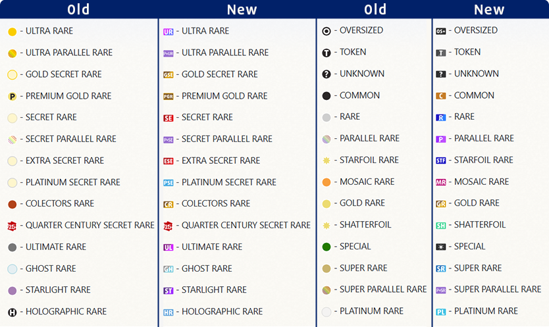Click the new red SE Secret Rare badge

pyautogui.click(x=169, y=118)
